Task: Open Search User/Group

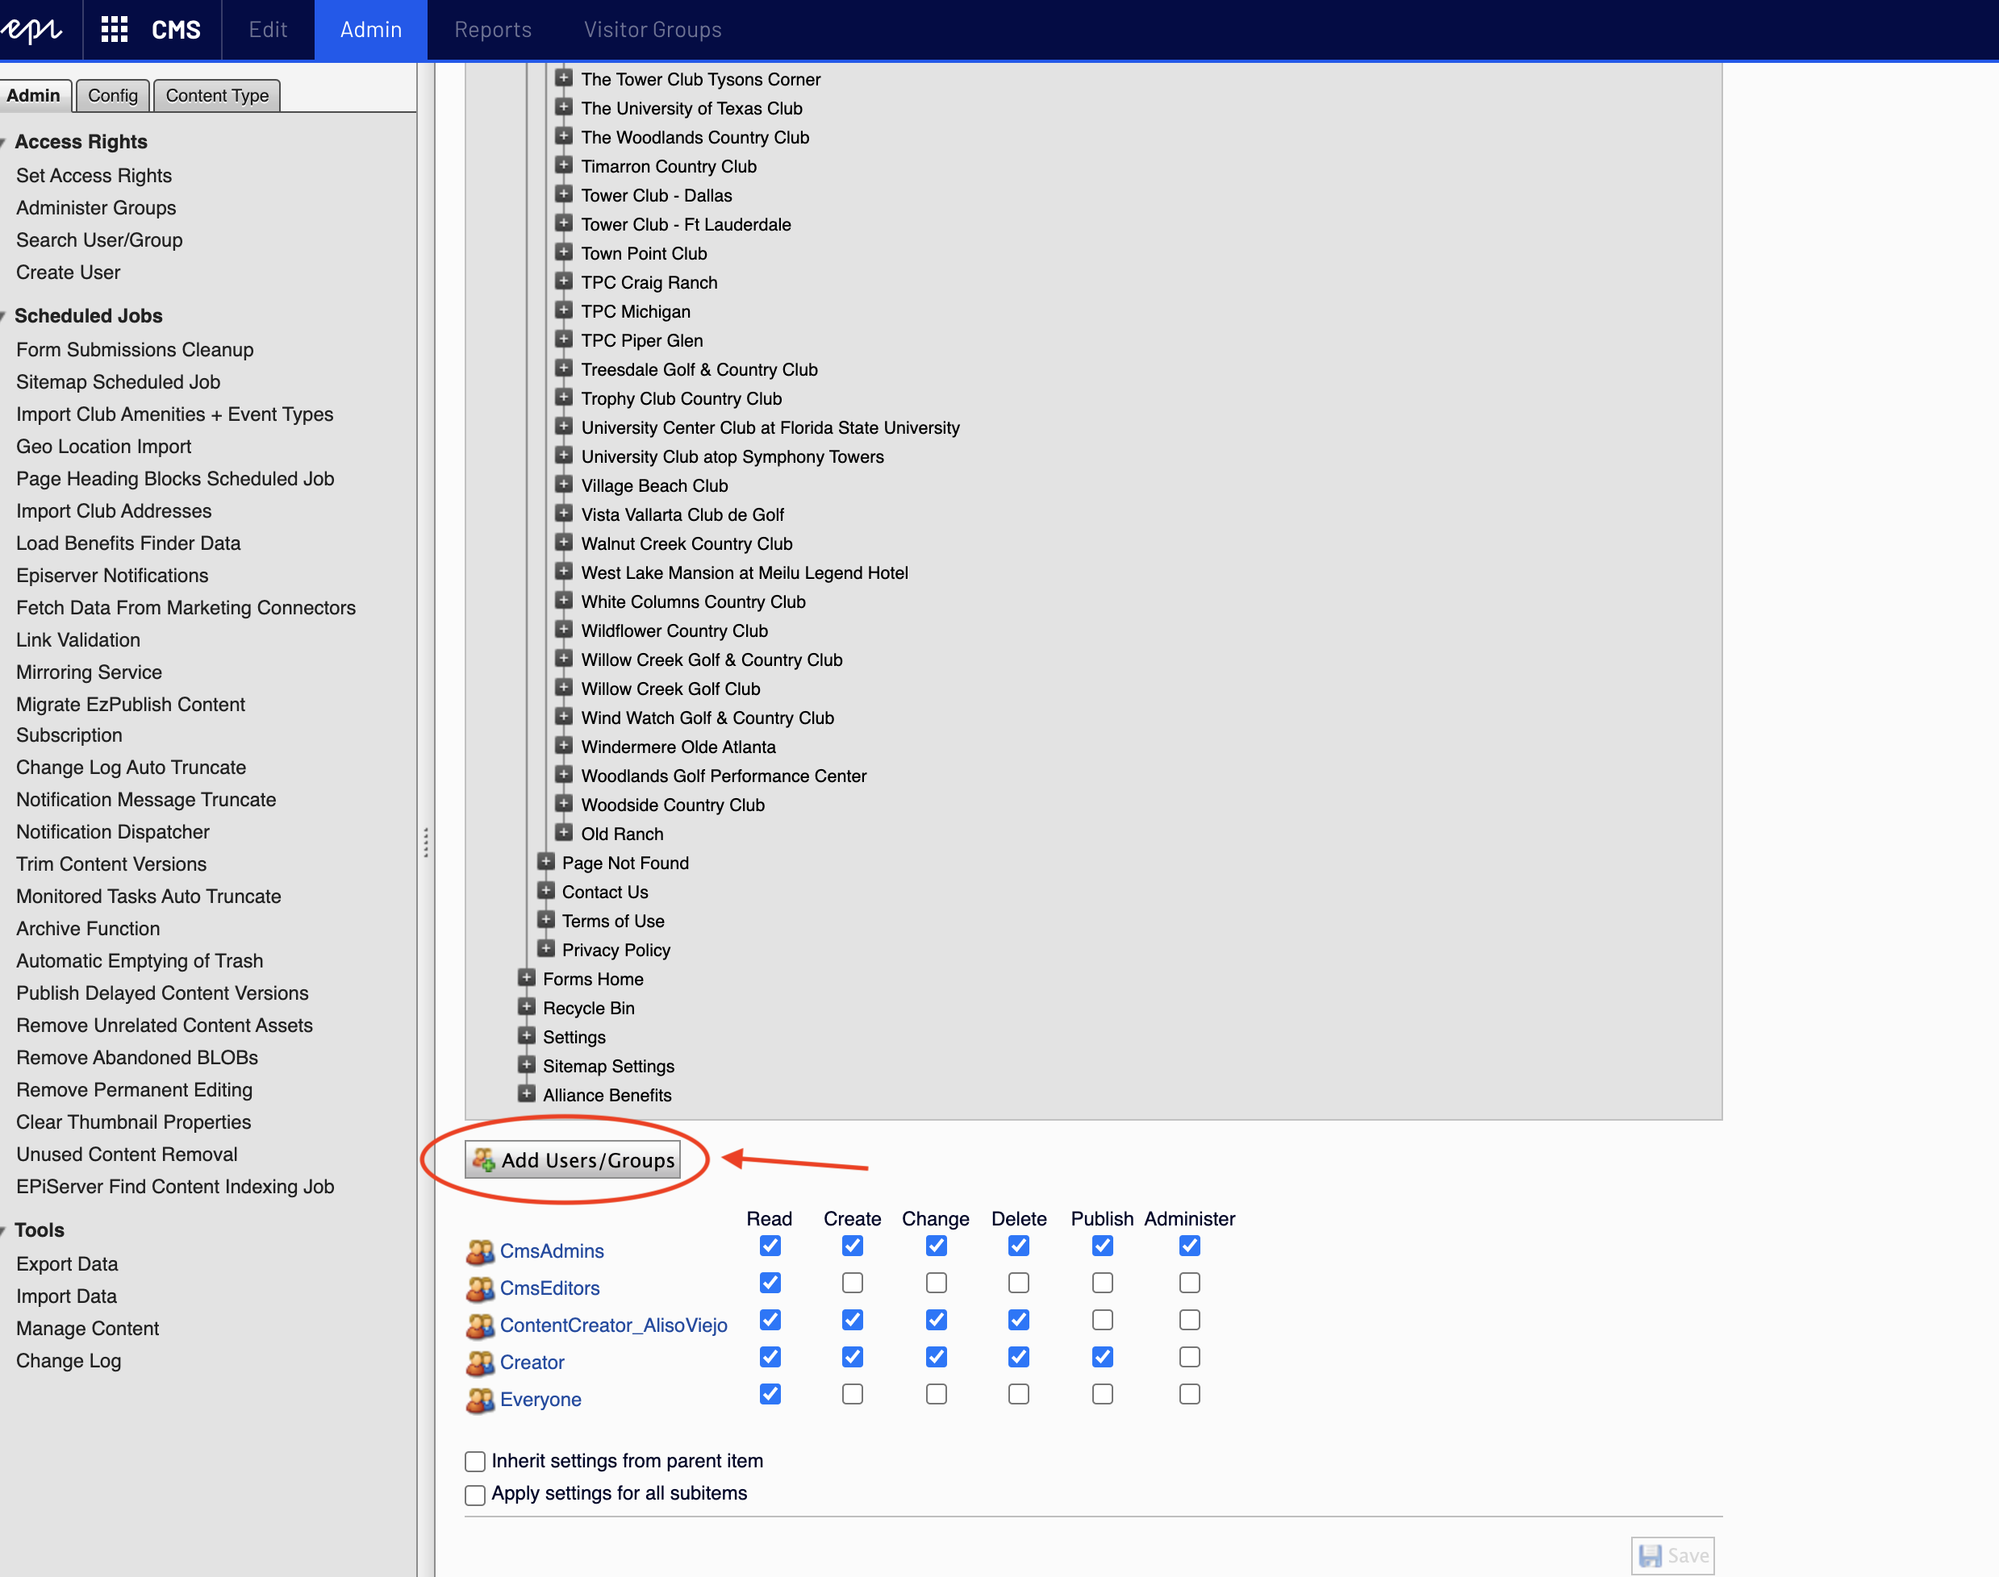Action: click(99, 240)
